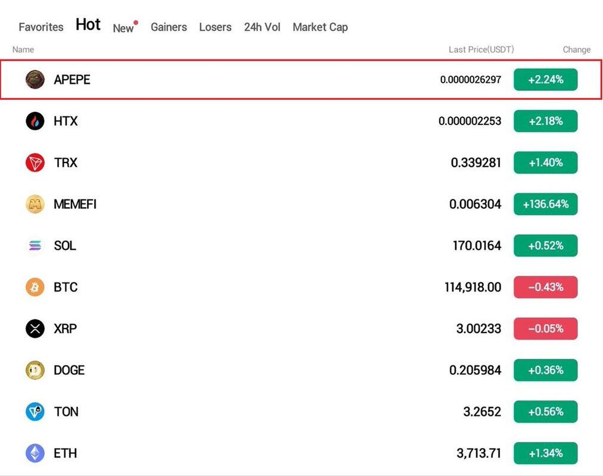Select the Hot tab
This screenshot has height=476, width=603.
[88, 24]
